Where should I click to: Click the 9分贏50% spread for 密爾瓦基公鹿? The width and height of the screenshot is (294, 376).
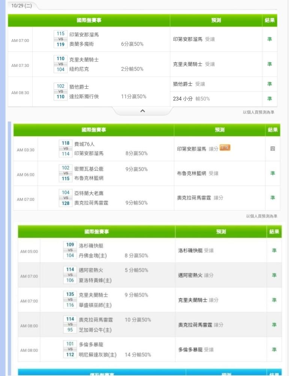click(136, 169)
